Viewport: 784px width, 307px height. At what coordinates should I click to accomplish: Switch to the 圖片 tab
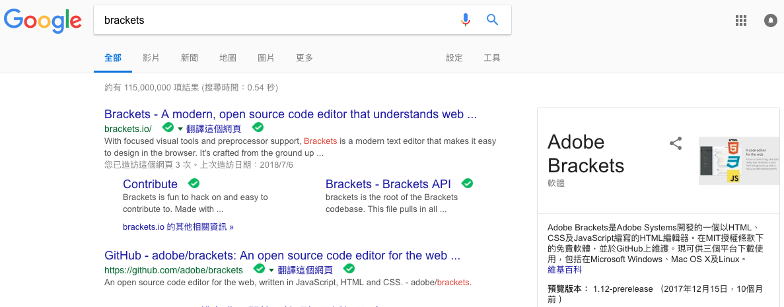point(266,58)
